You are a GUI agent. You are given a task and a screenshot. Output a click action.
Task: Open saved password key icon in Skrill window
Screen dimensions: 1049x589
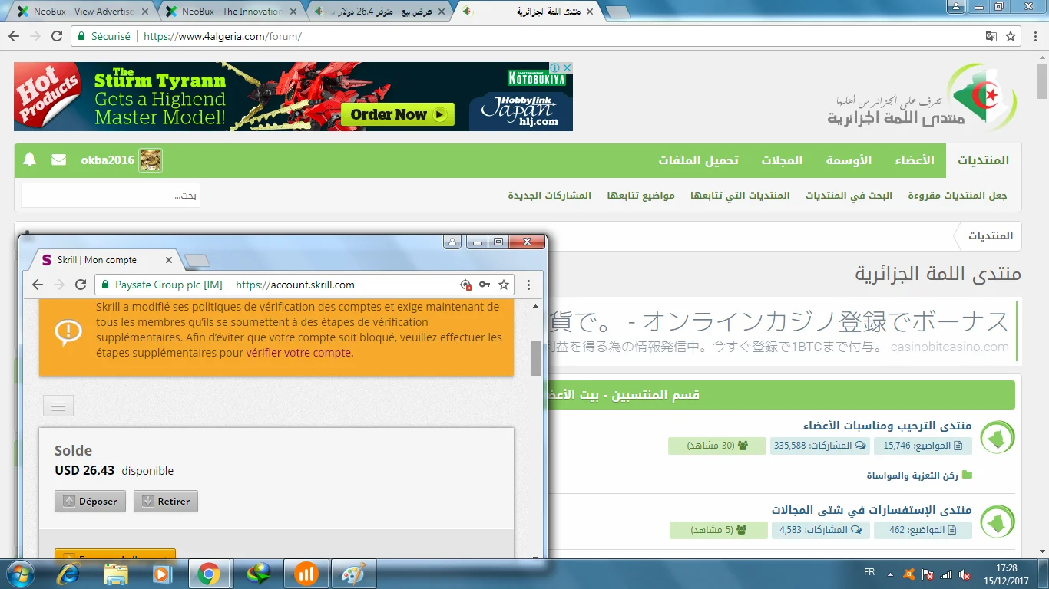pos(485,285)
